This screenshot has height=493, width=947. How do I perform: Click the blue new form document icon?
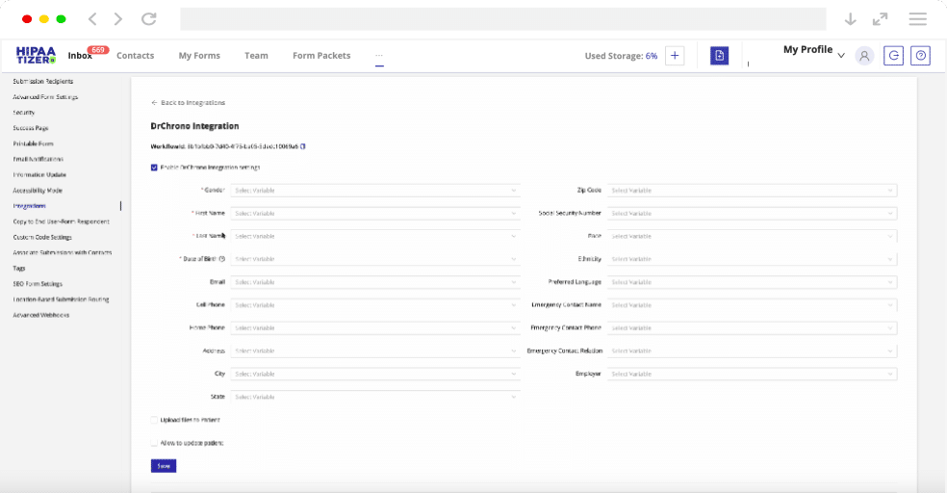coord(719,56)
